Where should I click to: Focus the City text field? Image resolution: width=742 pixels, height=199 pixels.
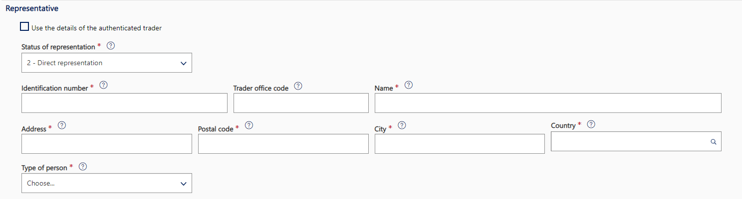click(459, 144)
